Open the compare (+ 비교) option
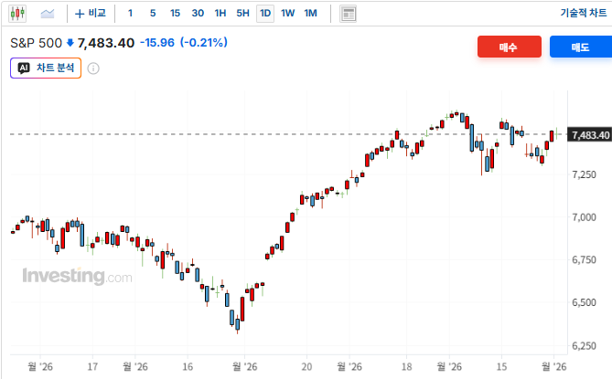 [91, 14]
